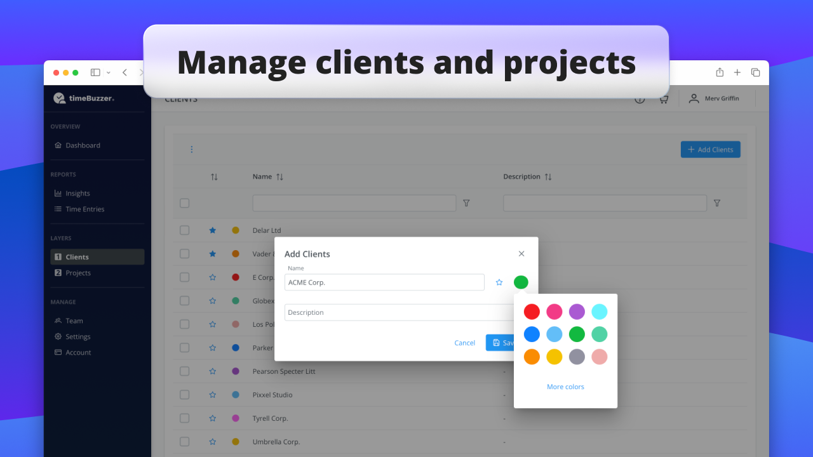Sort by the Description column
The image size is (813, 457).
point(528,177)
